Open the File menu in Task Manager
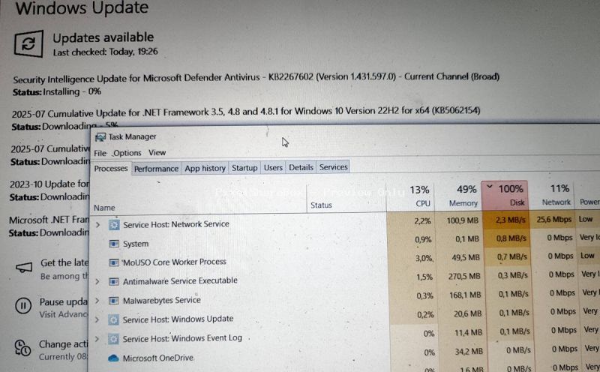 (x=100, y=153)
